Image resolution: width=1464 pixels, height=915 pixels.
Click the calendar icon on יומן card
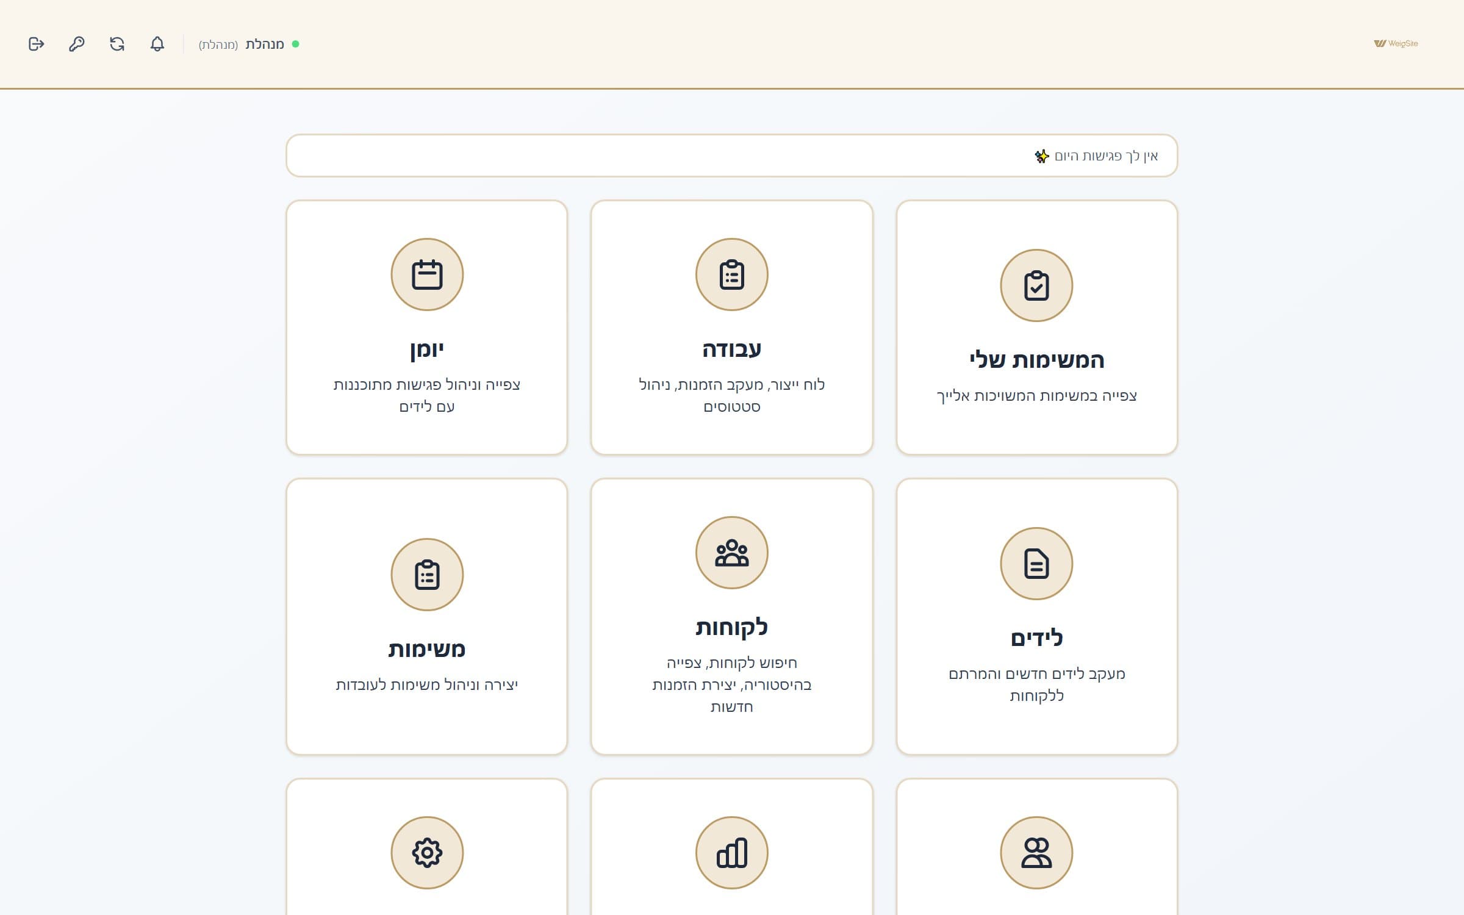click(427, 274)
